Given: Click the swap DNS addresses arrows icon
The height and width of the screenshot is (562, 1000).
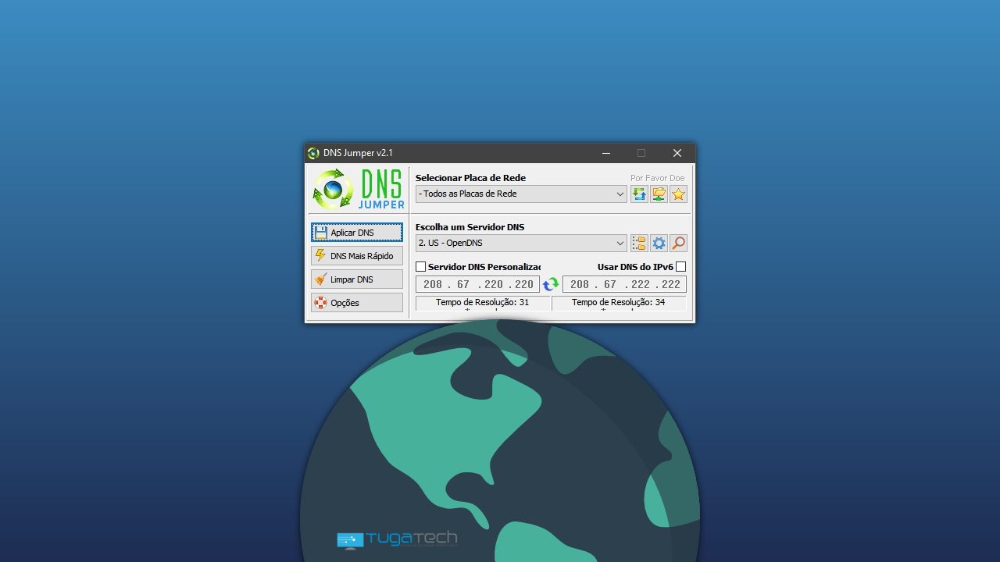Looking at the screenshot, I should 551,284.
